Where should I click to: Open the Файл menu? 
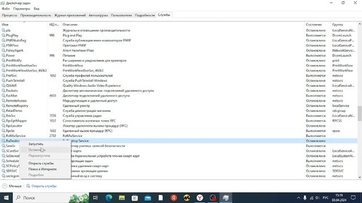pos(6,8)
